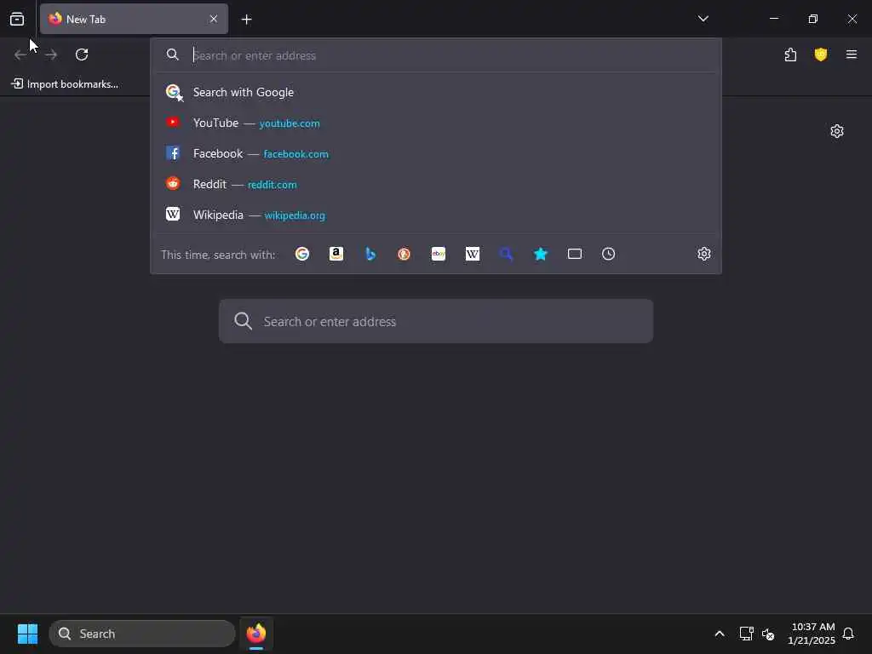Open the yellow shield extension icon

(x=821, y=54)
